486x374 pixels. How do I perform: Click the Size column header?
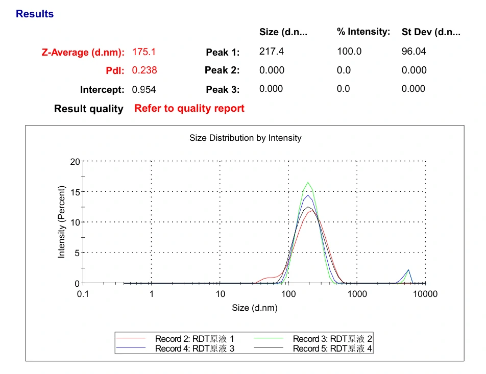tap(283, 32)
